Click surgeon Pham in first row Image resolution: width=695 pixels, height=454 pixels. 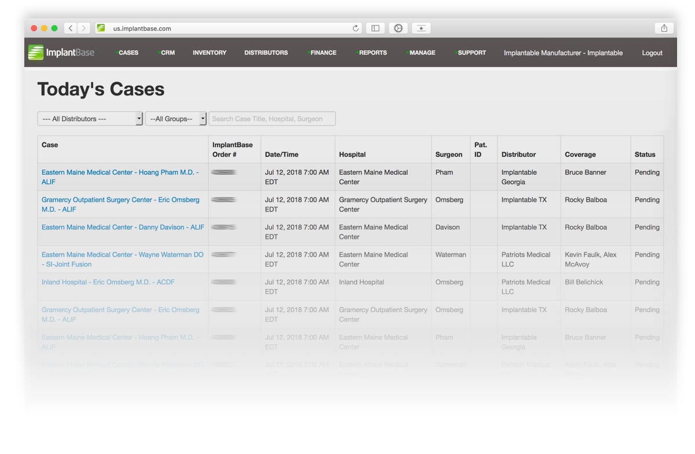point(444,173)
